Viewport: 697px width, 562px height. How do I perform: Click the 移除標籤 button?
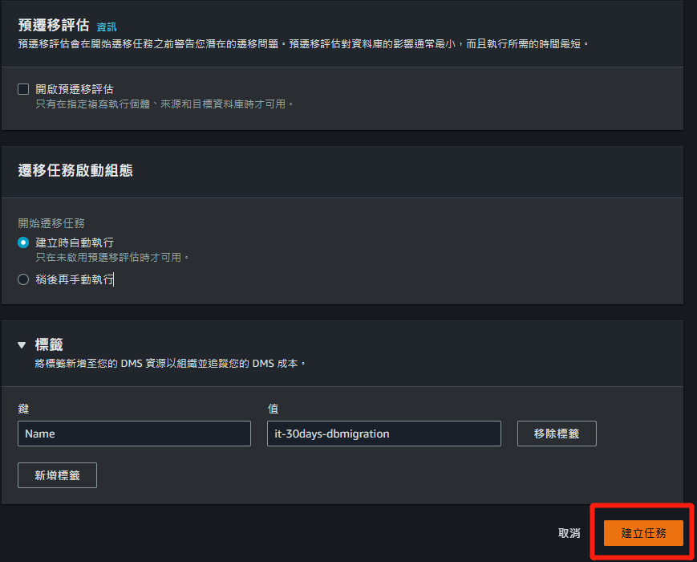[x=557, y=434]
